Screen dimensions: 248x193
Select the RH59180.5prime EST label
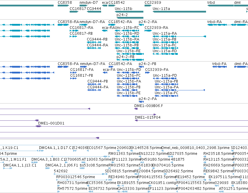click(x=155, y=159)
